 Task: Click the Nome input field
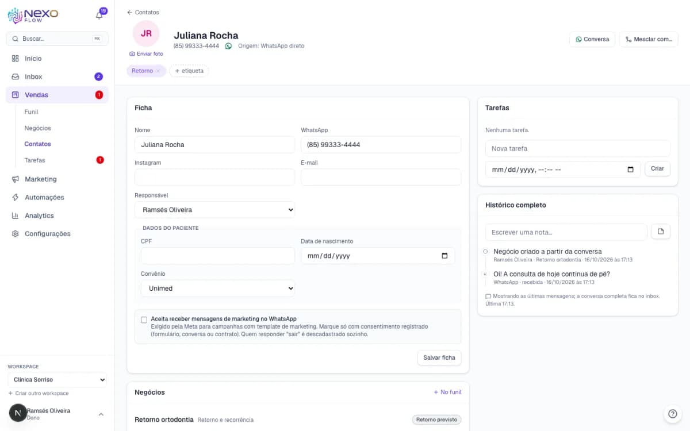214,145
